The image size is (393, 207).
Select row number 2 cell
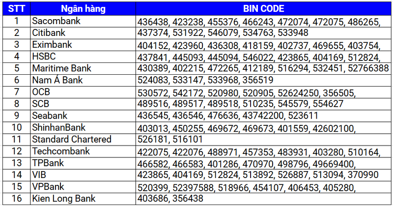pos(17,33)
